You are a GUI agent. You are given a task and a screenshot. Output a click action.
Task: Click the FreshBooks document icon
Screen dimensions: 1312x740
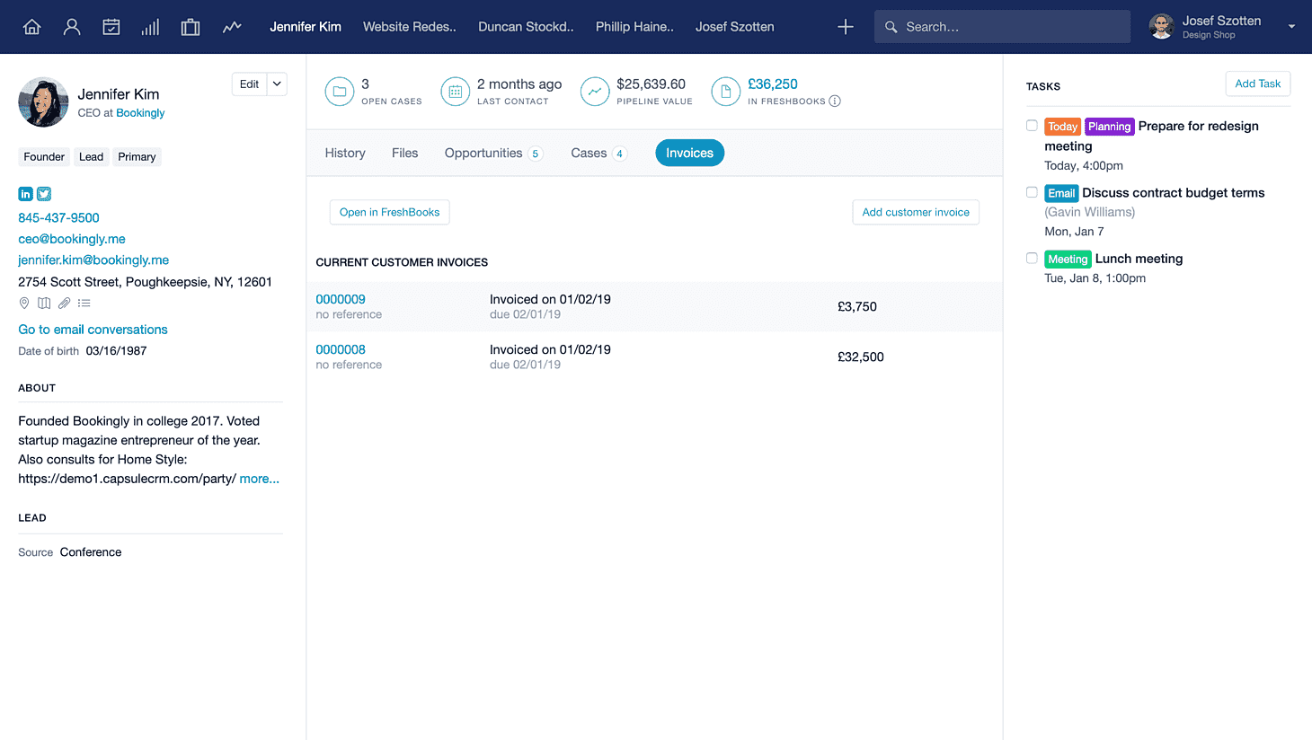pos(726,92)
